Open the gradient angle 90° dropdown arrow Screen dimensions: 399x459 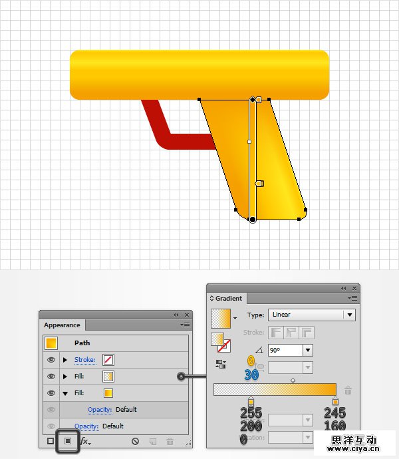(308, 350)
